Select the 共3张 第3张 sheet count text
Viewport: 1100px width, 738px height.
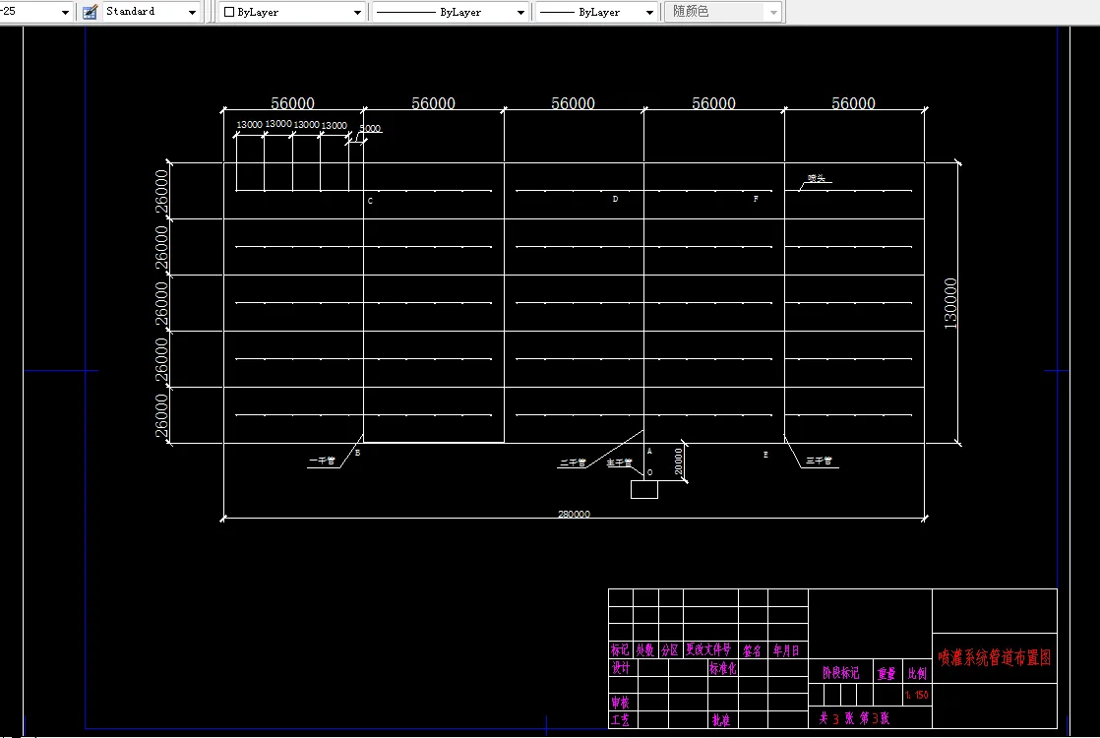click(854, 718)
